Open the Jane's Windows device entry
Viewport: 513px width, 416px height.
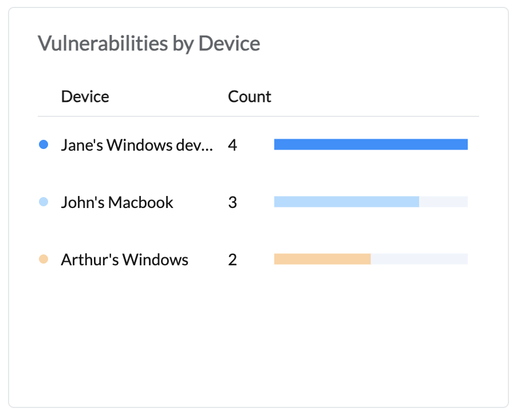[x=136, y=146]
